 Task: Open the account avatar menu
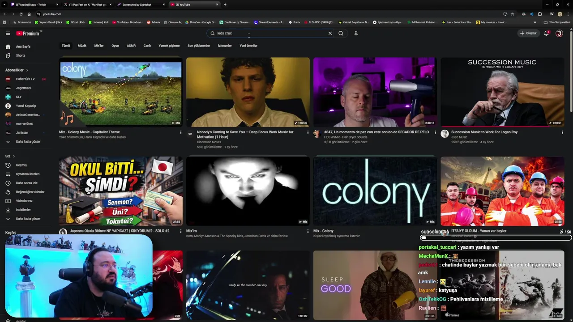point(559,33)
